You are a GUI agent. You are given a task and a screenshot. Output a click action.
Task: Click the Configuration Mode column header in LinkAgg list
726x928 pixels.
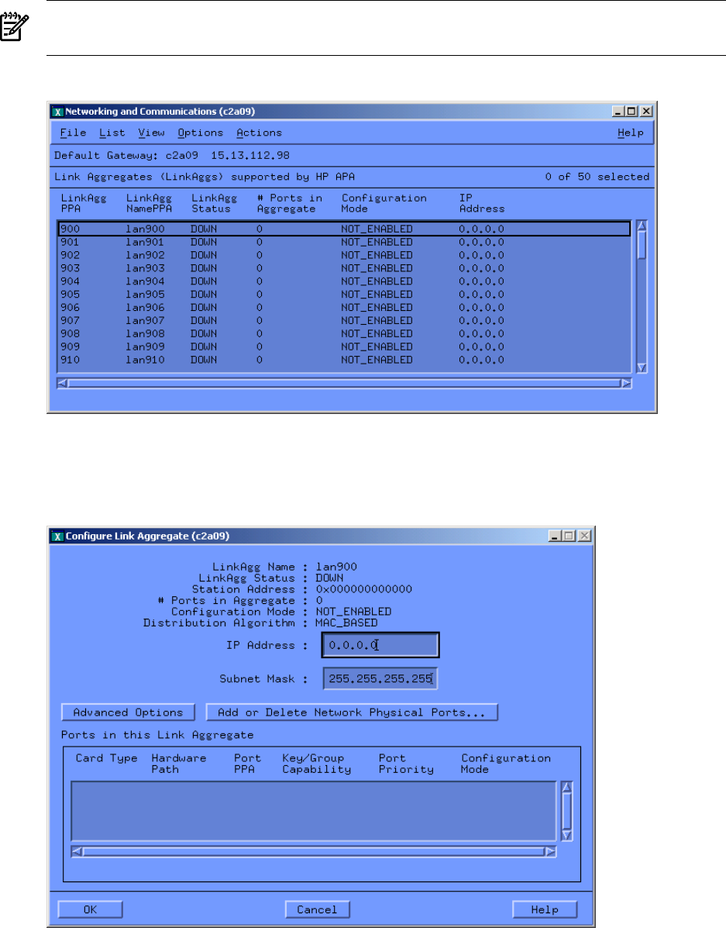click(x=384, y=203)
